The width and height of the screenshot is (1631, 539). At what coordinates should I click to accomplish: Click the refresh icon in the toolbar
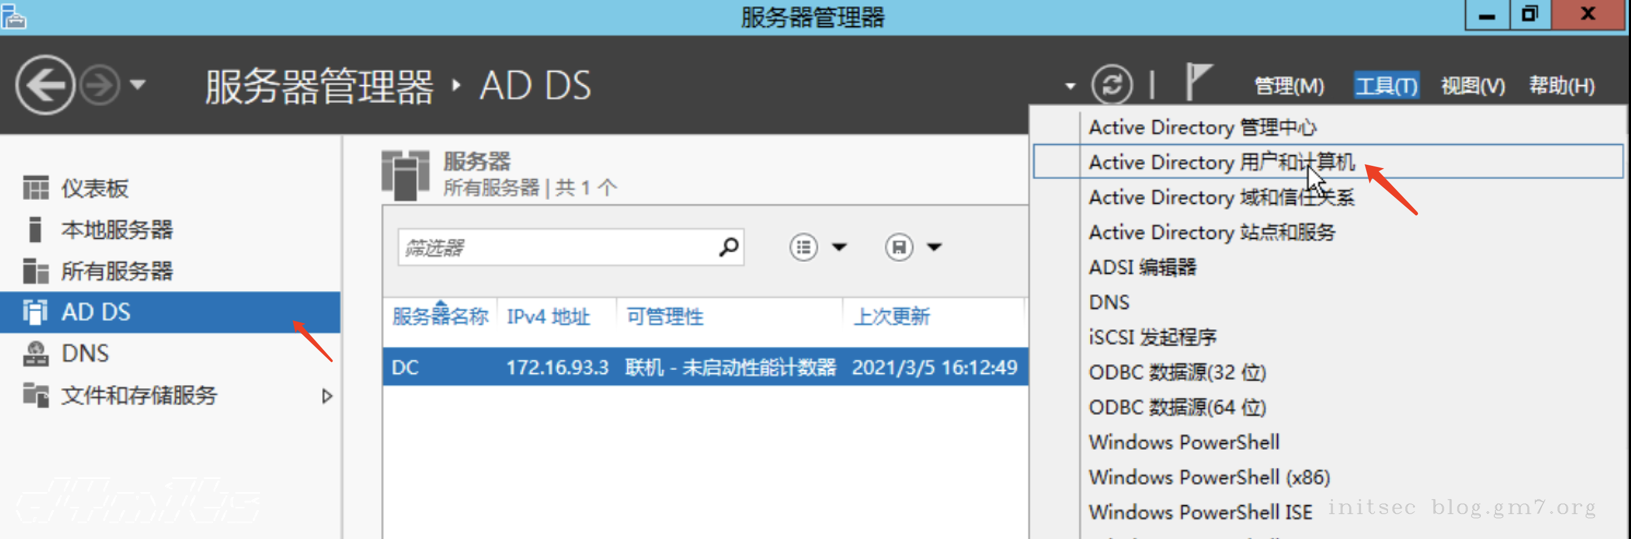[x=1113, y=84]
